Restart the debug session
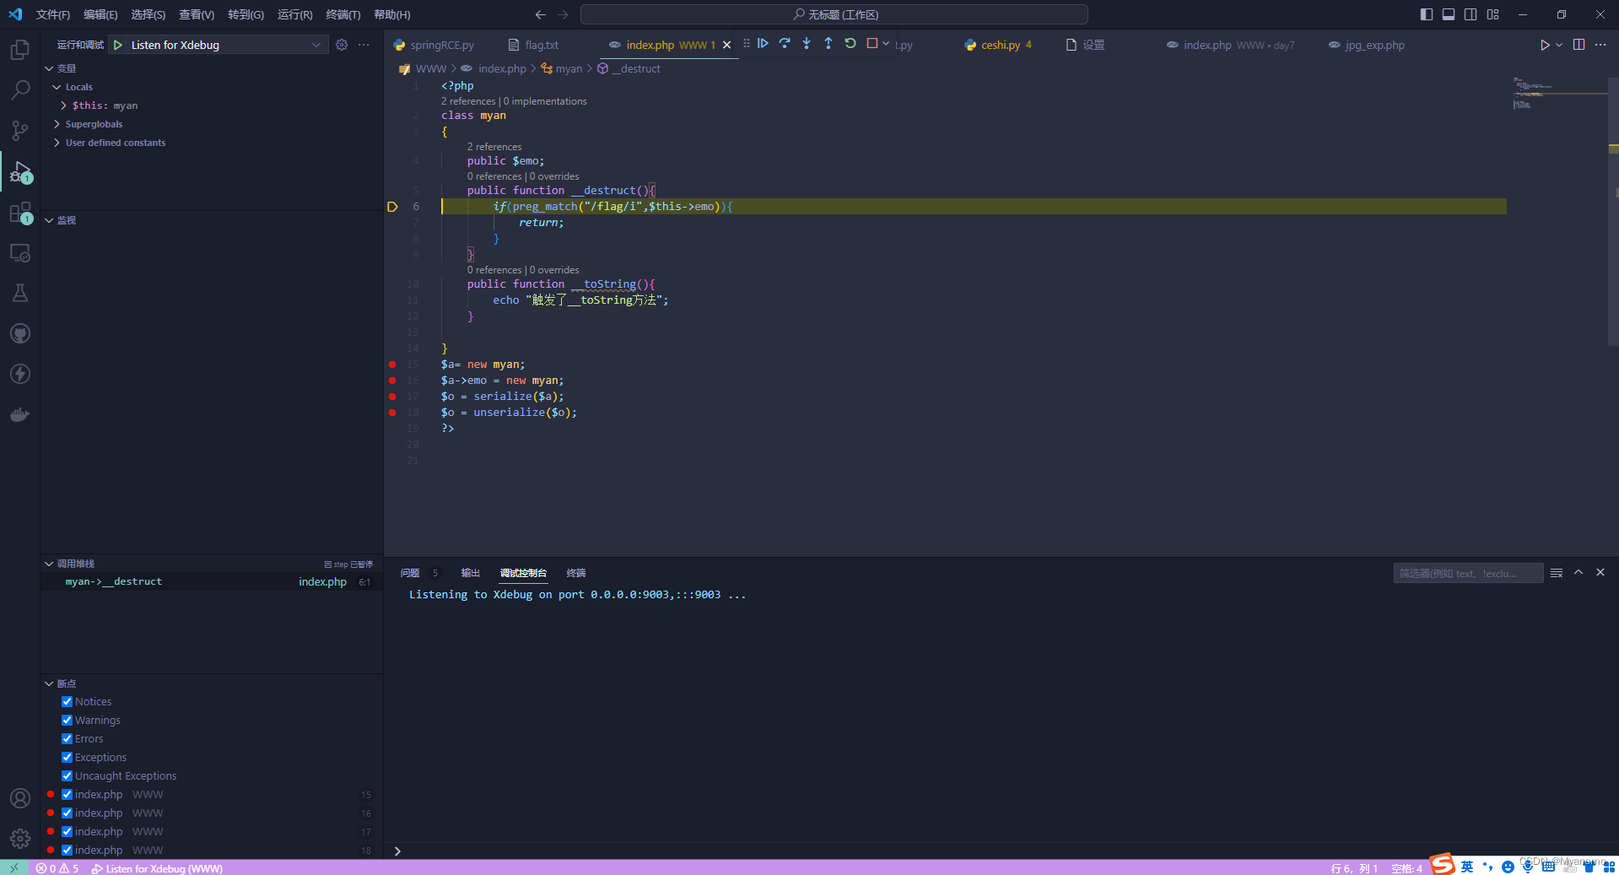Viewport: 1619px width, 875px height. click(x=850, y=43)
